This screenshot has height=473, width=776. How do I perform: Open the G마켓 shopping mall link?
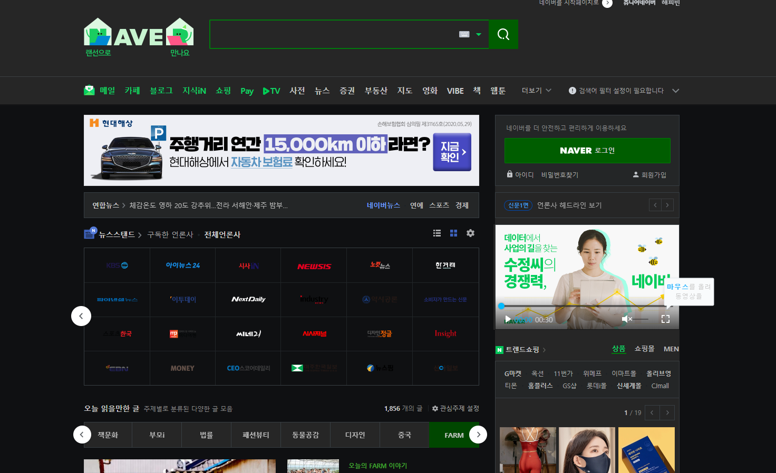(512, 373)
